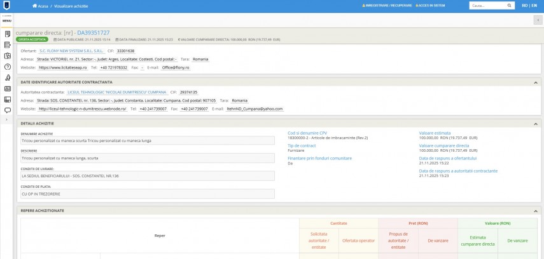This screenshot has width=544, height=259.
Task: Open the MENU item in sidebar
Action: [7, 20]
